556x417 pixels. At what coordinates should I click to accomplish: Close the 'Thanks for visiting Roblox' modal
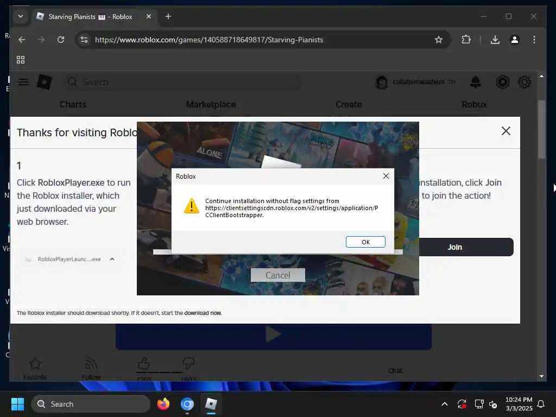[506, 131]
